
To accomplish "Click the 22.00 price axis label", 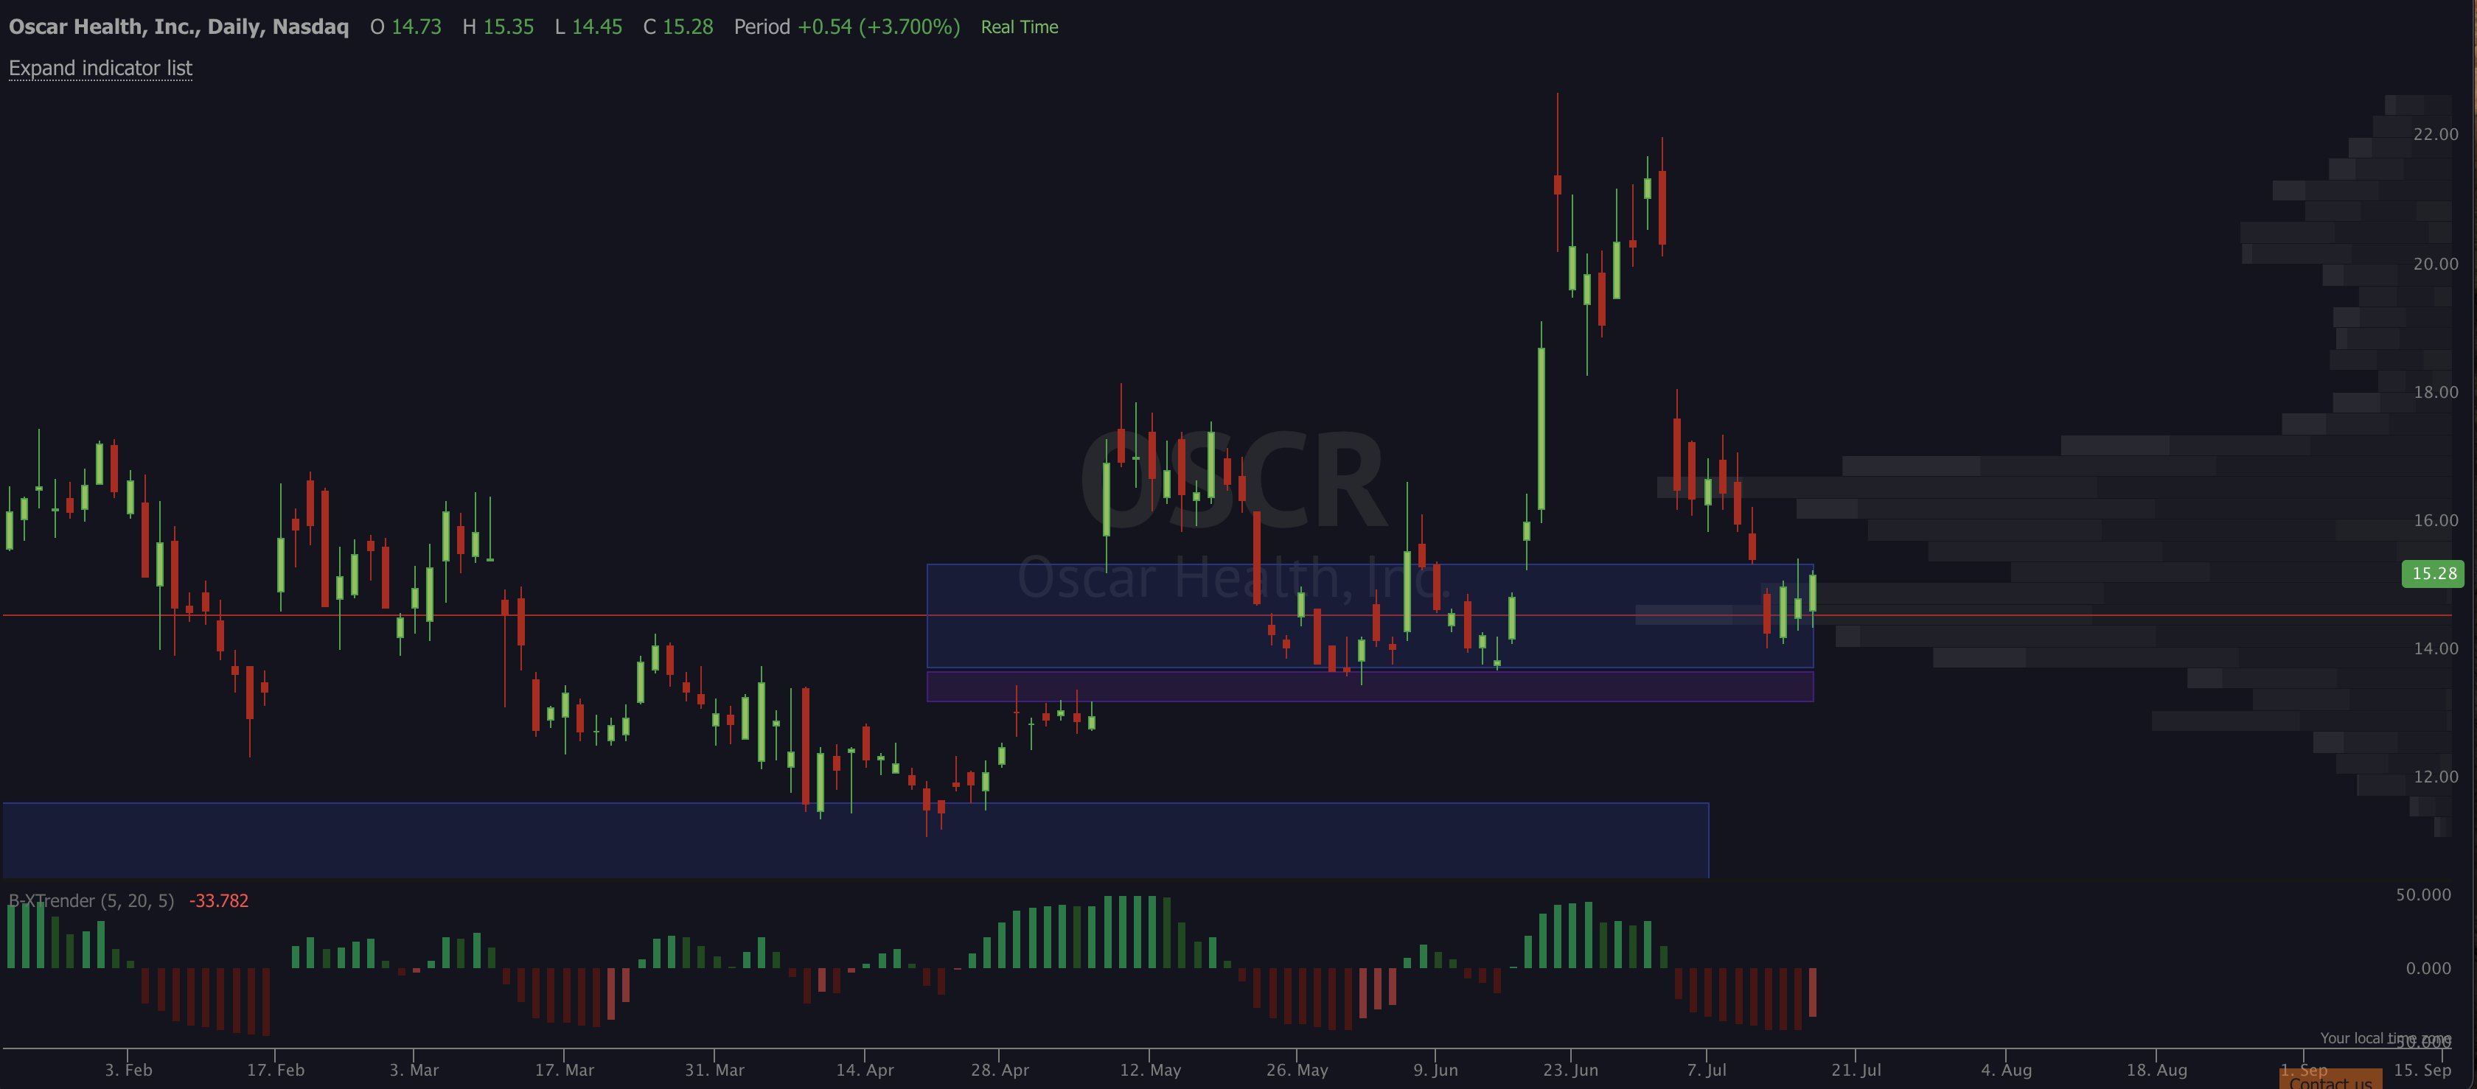I will point(2435,135).
